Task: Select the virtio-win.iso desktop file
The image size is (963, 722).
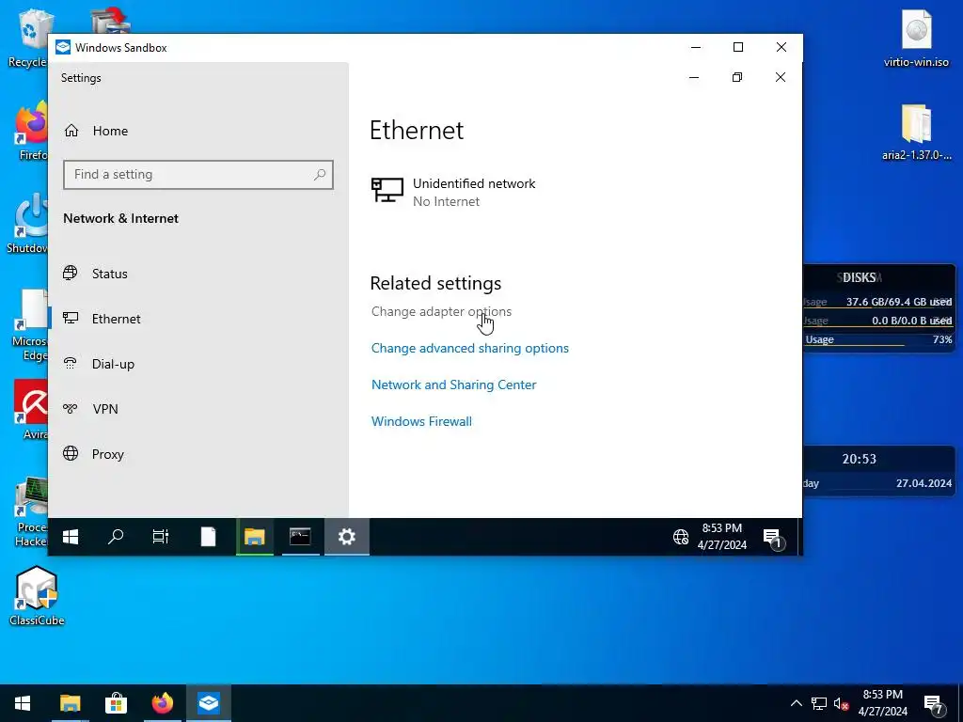Action: [x=916, y=39]
